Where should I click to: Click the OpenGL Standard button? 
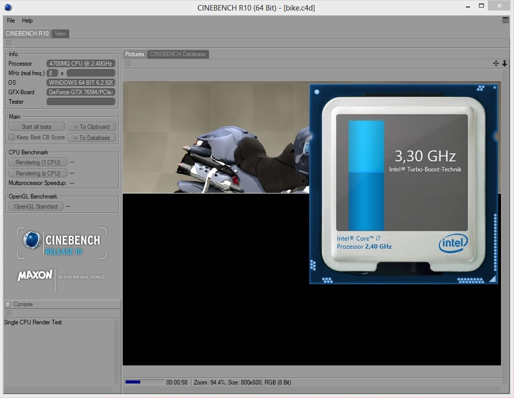tap(36, 207)
